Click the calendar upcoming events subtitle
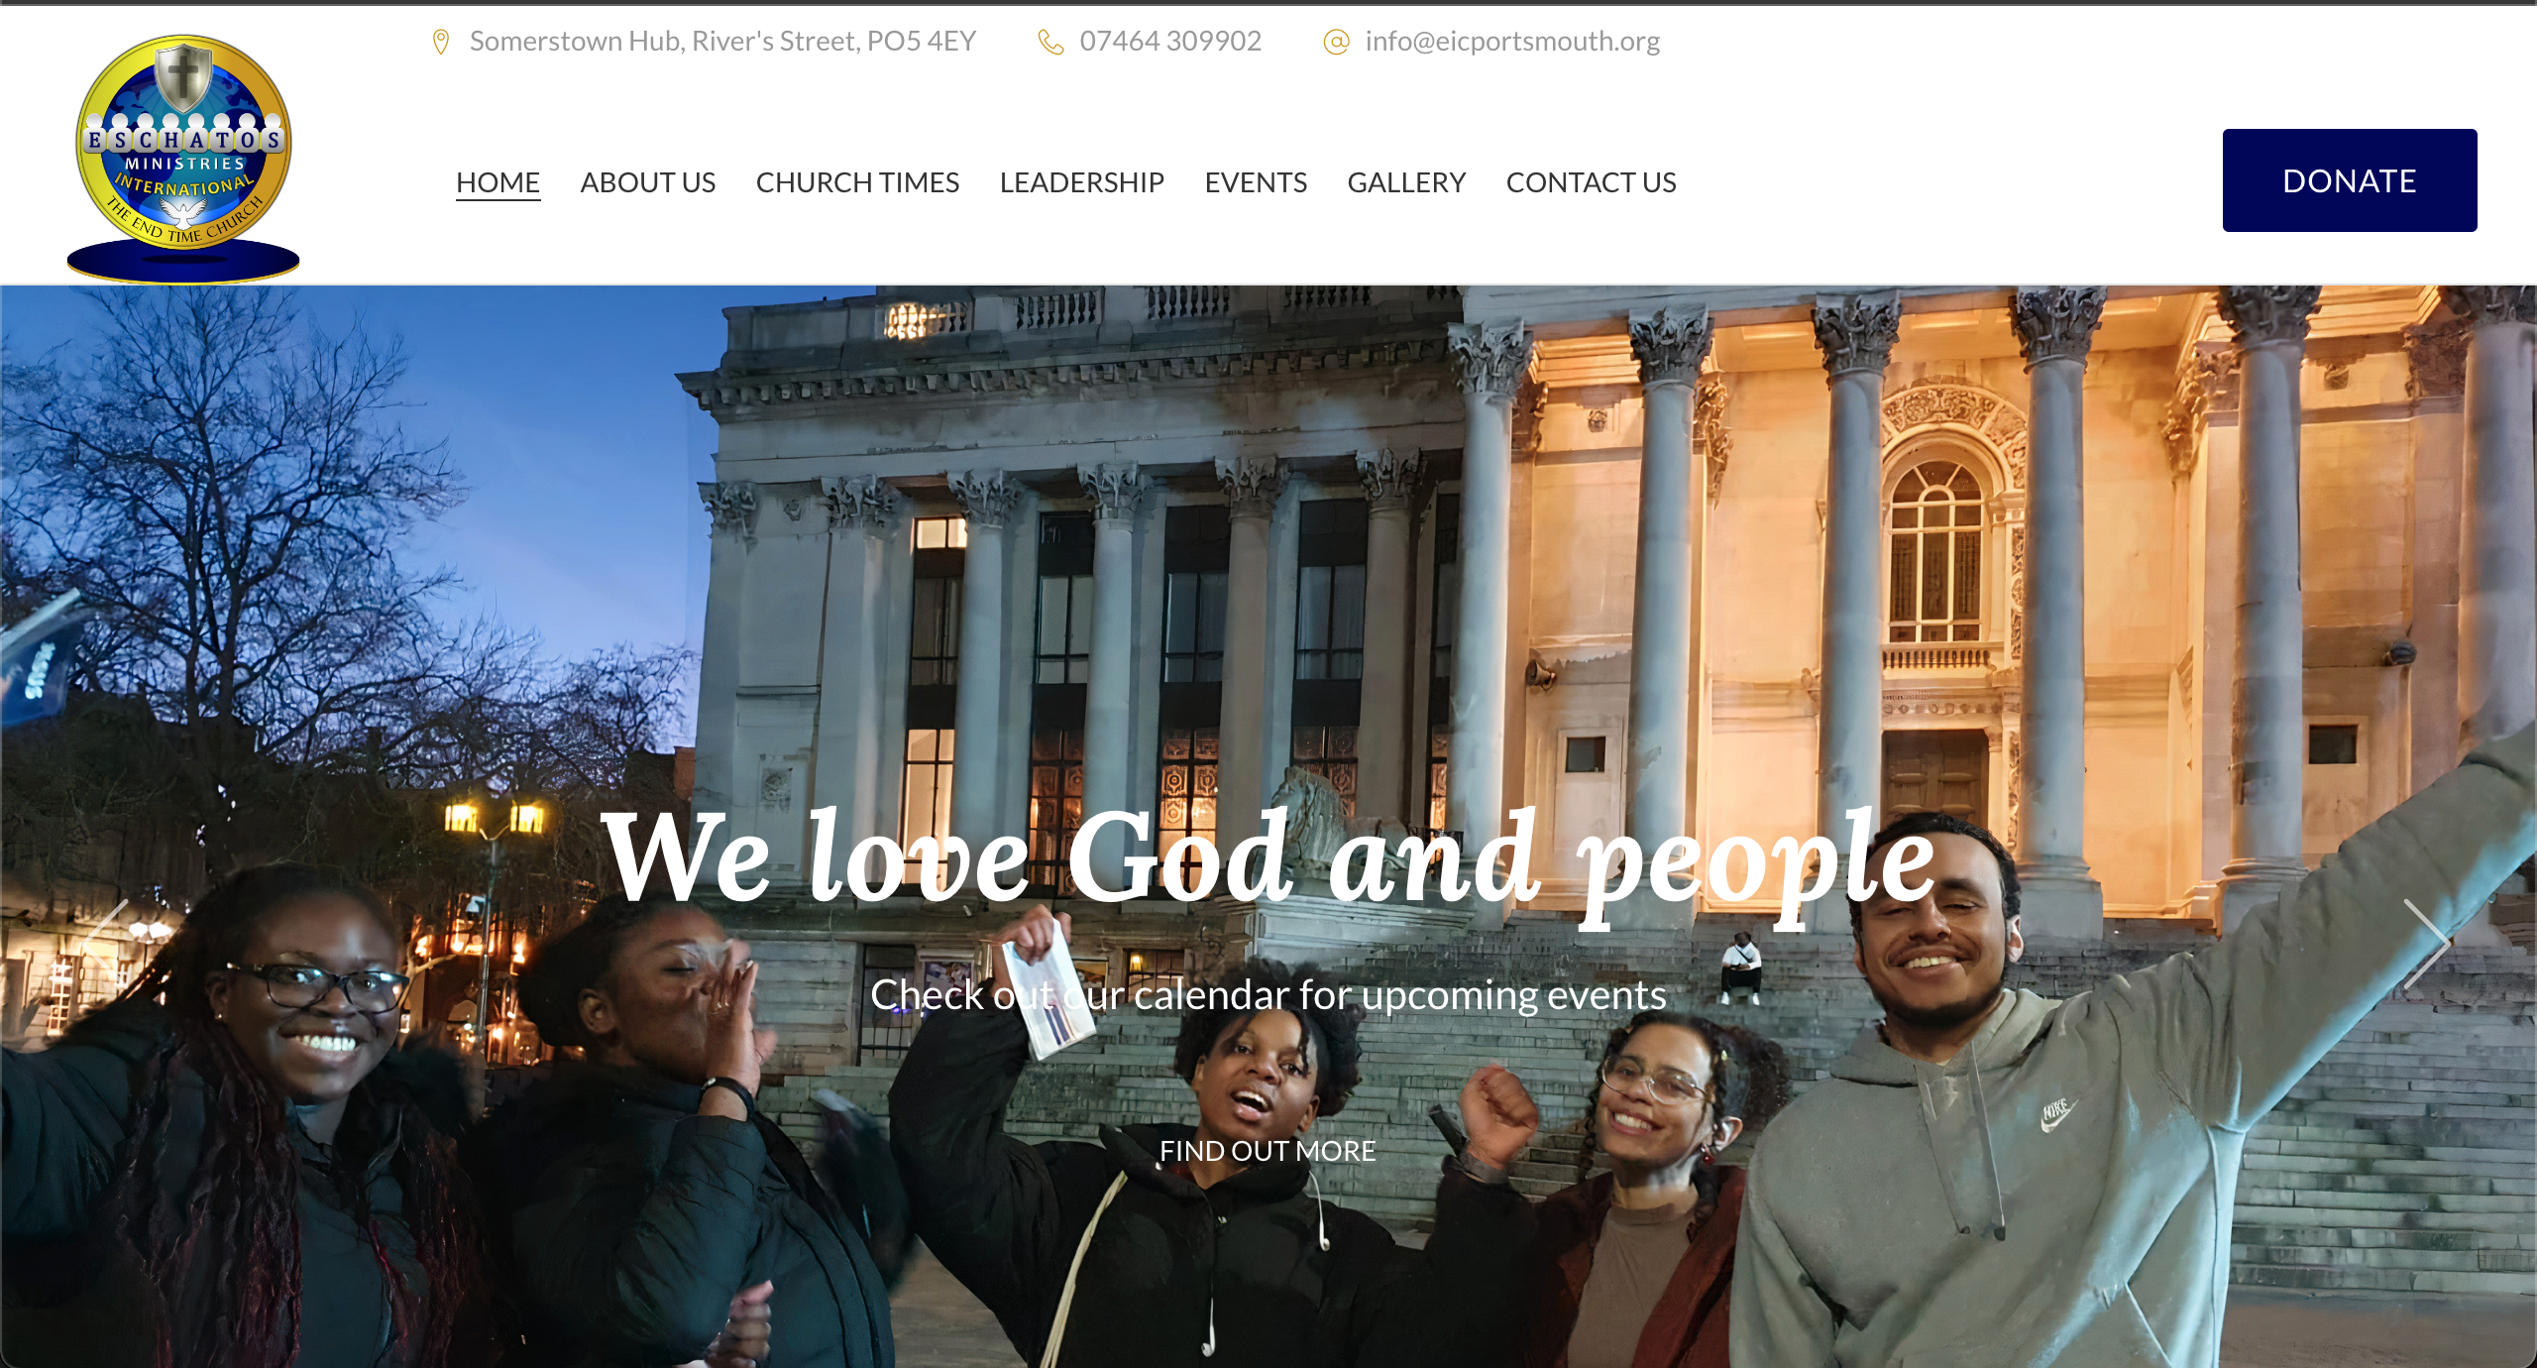2537x1368 pixels. point(1268,994)
